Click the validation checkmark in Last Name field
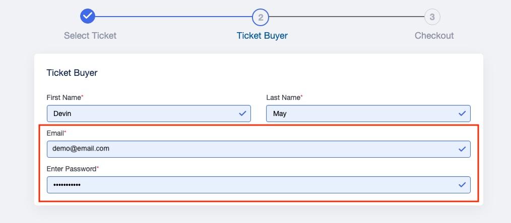 click(x=462, y=114)
